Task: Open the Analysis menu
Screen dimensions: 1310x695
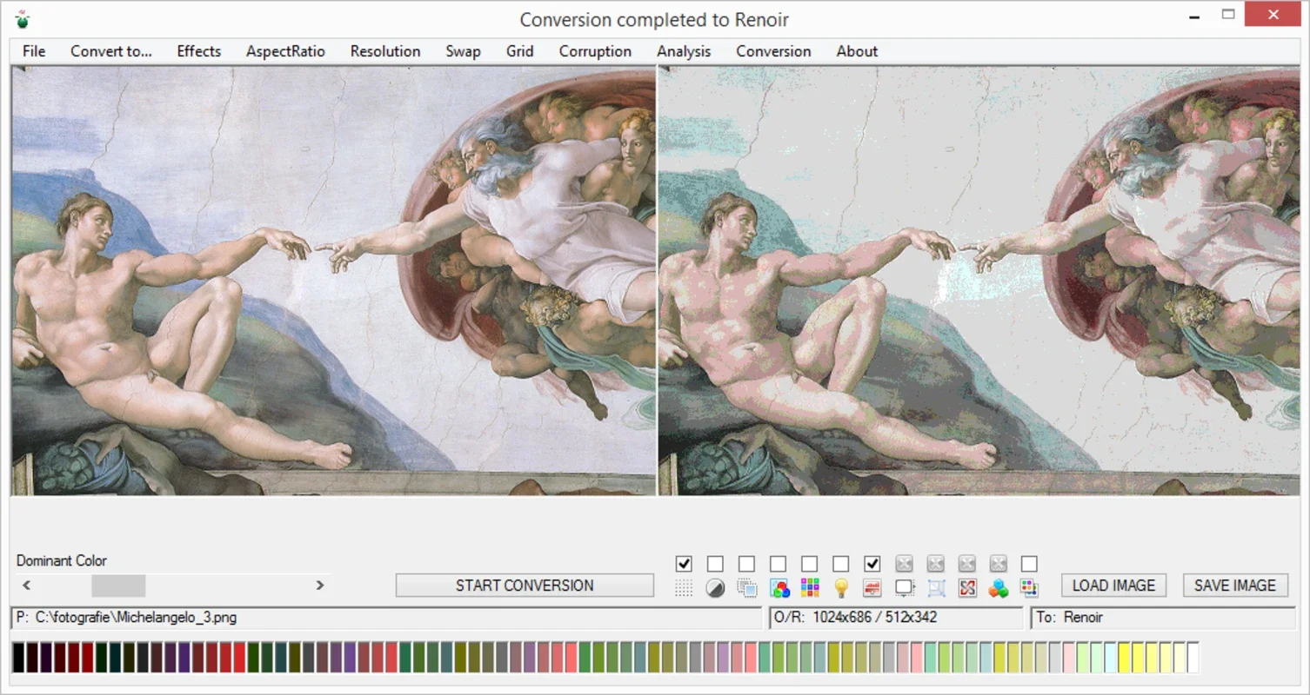Action: tap(684, 51)
